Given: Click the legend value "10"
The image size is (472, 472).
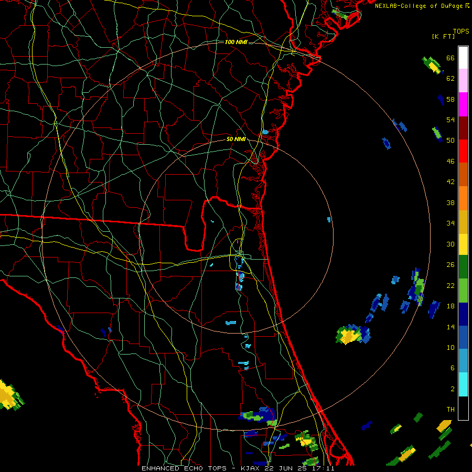Looking at the screenshot, I should (x=450, y=347).
